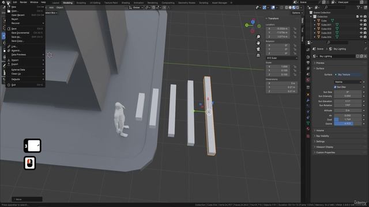Switch to the UV Editing workspace tab
Screen dimensions: 369x207
pyautogui.click(x=95, y=3)
